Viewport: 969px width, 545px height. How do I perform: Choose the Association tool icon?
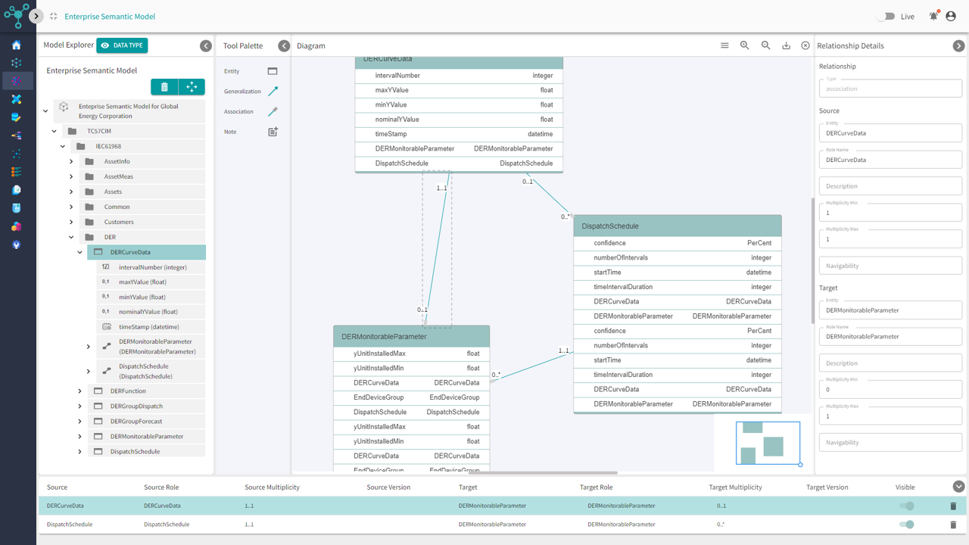(273, 111)
